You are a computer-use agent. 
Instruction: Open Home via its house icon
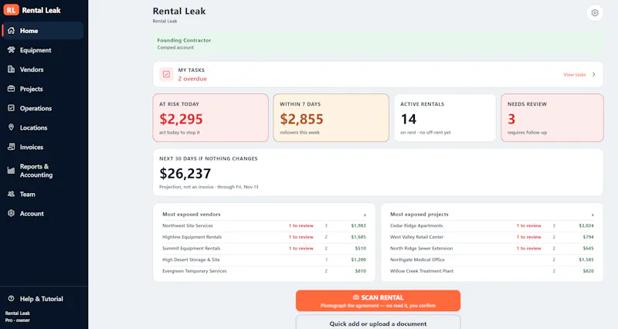(x=11, y=30)
